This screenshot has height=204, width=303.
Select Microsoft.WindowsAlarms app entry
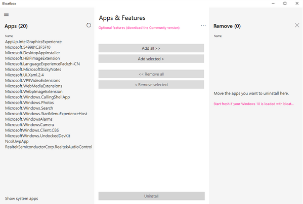(x=29, y=119)
